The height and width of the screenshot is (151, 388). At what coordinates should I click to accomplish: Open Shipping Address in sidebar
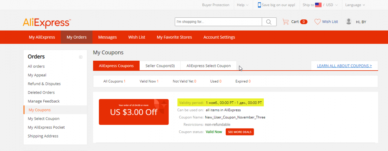pos(43,136)
